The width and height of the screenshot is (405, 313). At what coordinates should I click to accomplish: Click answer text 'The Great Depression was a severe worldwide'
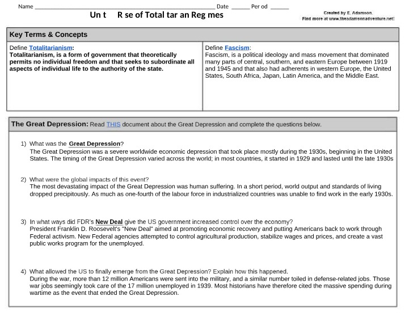click(x=211, y=155)
